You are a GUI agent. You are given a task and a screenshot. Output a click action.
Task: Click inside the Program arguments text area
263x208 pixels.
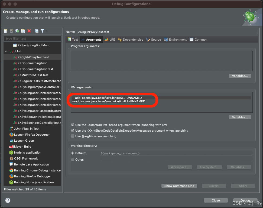(x=161, y=61)
